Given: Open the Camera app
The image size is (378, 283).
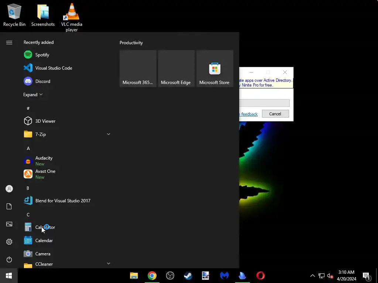Looking at the screenshot, I should pos(67,254).
